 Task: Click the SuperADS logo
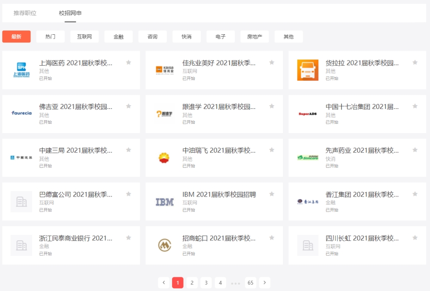click(308, 114)
